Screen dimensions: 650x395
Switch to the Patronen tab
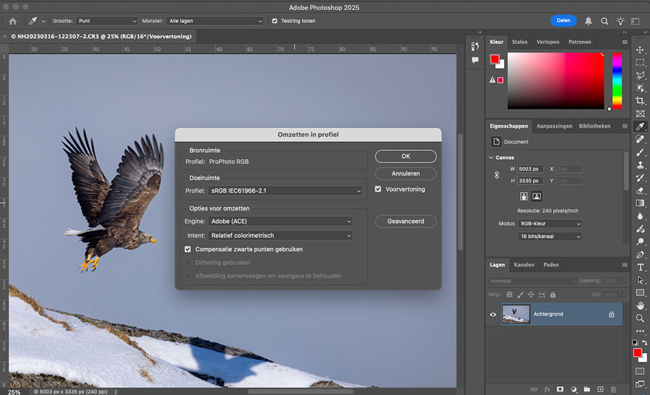coord(580,42)
